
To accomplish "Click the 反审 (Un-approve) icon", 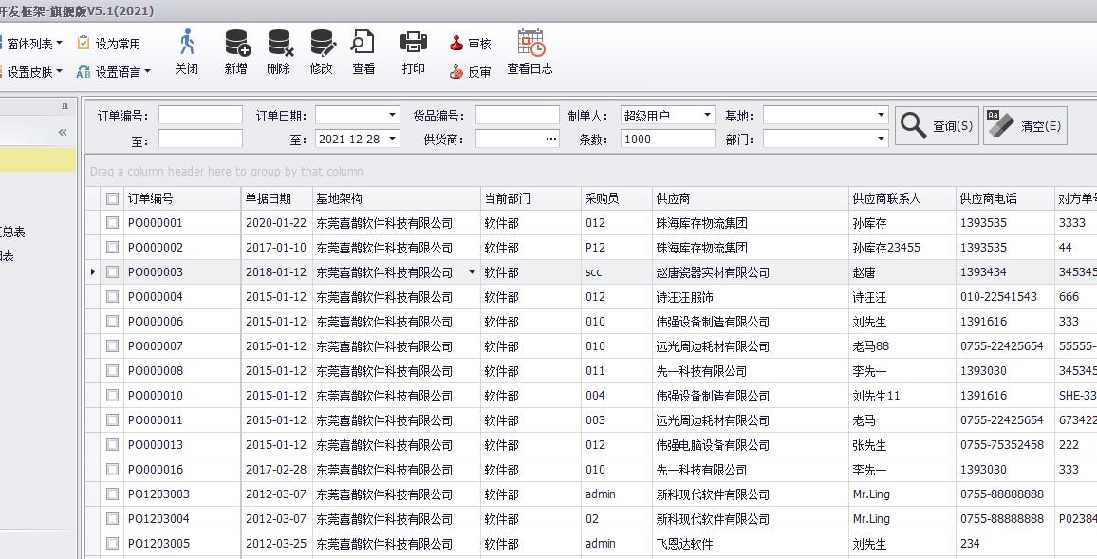I will [457, 71].
